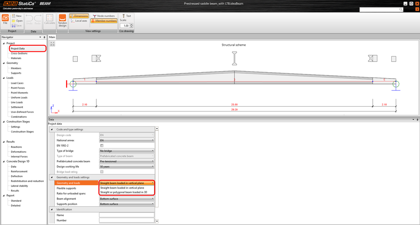420x225 pixels.
Task: Toggle Dimensions display in View settings
Action: [79, 15]
